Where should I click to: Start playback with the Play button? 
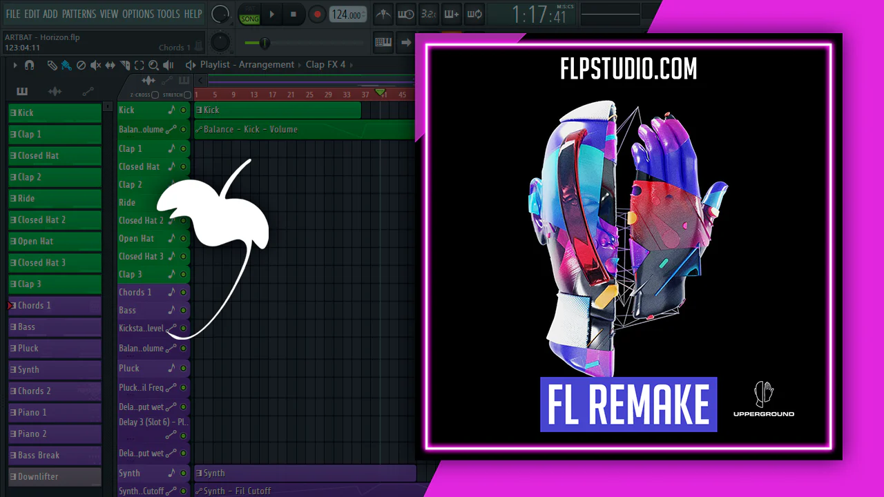(x=271, y=14)
